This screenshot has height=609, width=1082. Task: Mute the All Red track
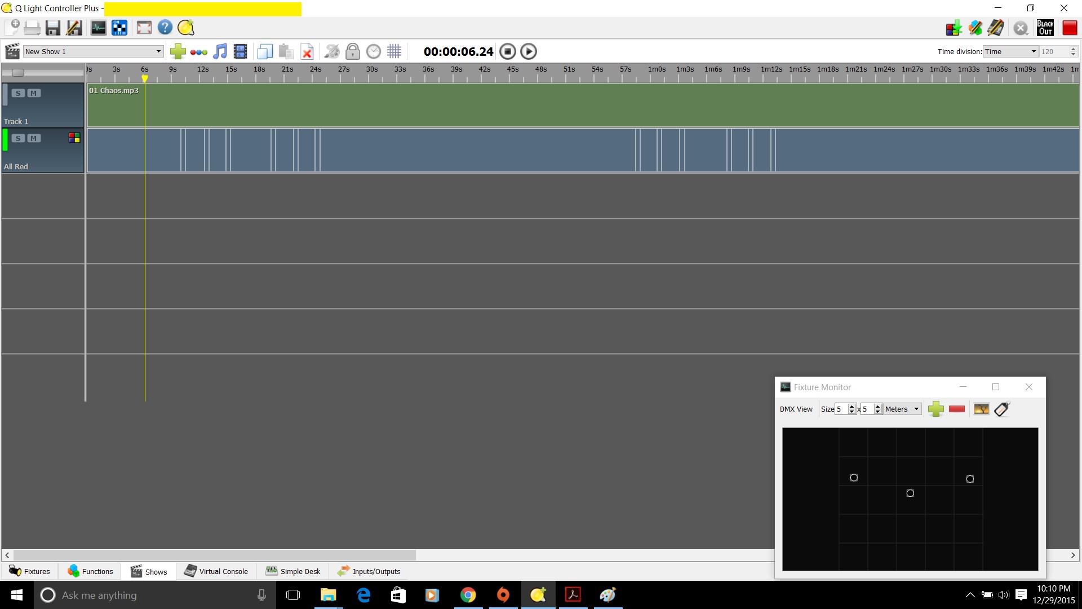click(x=34, y=138)
